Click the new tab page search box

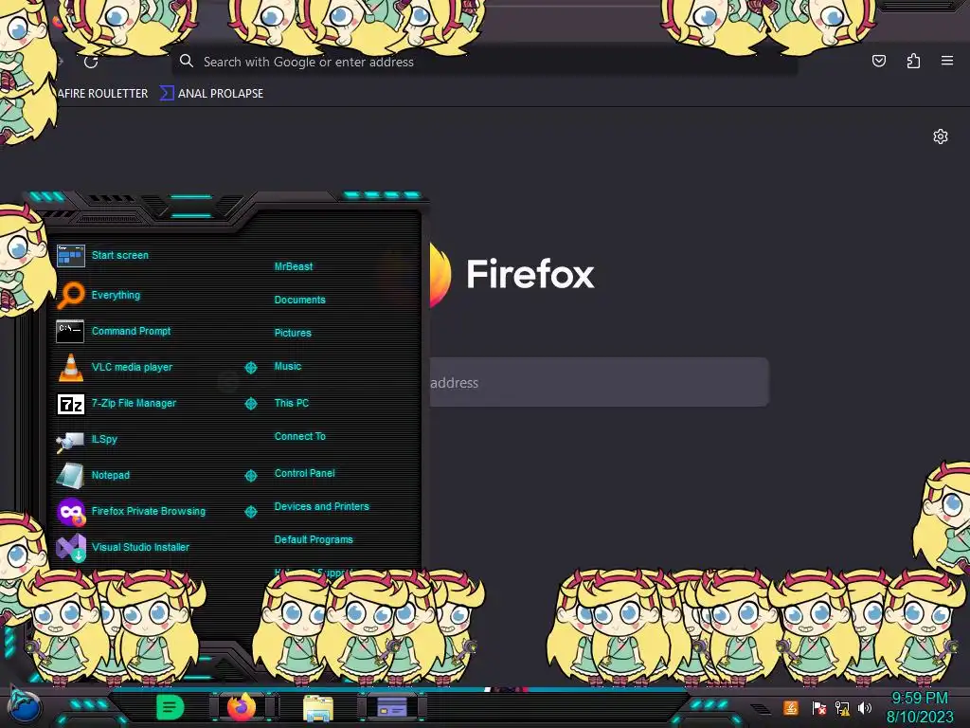(599, 382)
